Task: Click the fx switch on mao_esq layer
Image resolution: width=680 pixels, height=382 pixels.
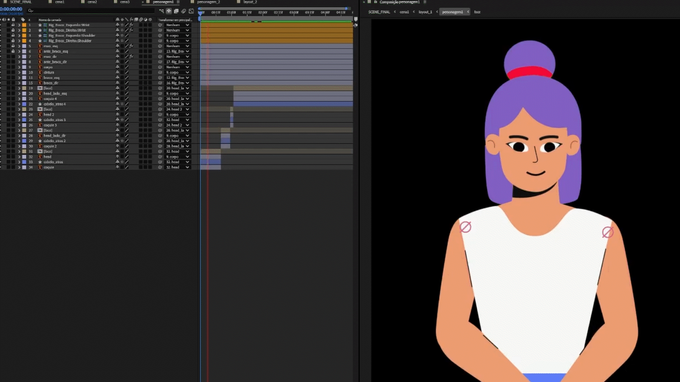Action: 131,46
